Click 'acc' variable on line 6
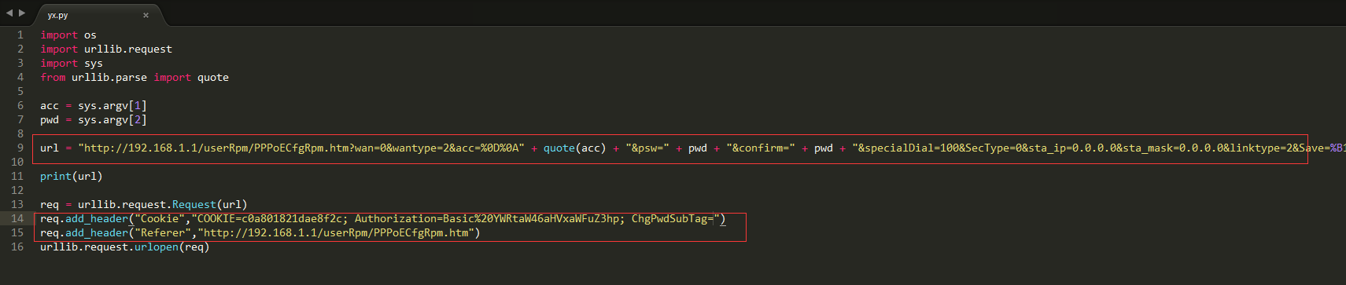Image resolution: width=1346 pixels, height=285 pixels. 50,105
